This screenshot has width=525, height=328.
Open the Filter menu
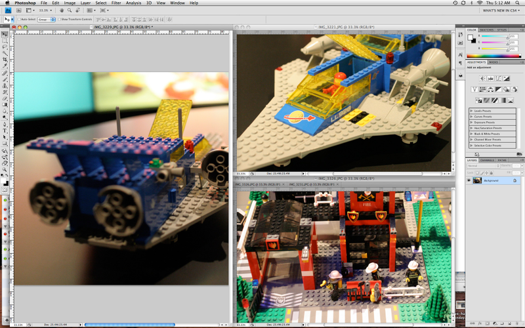(116, 3)
